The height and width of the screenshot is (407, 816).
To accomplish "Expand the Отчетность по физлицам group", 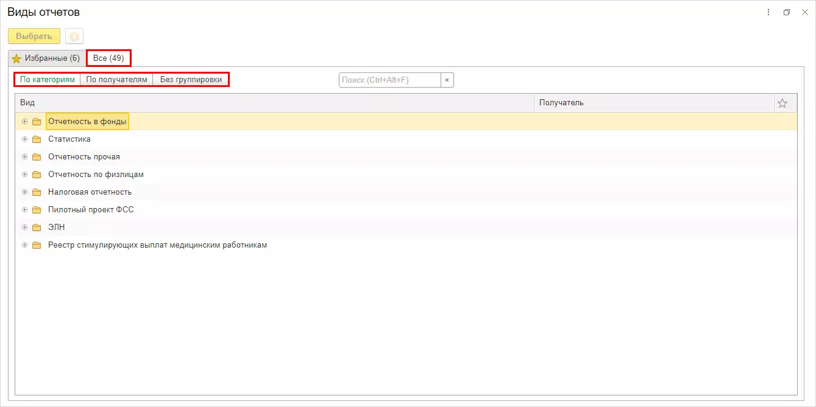I will click(x=25, y=175).
